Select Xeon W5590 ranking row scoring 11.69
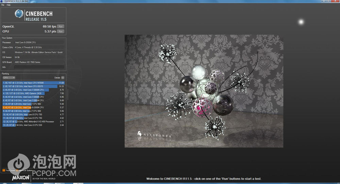Screen dimensions: 340x184 click(33, 83)
